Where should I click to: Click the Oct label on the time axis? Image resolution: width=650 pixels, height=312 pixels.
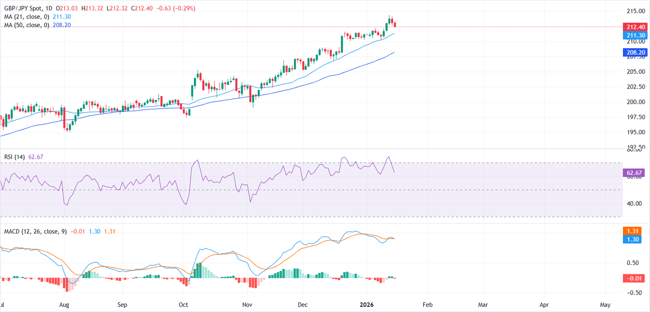point(183,305)
